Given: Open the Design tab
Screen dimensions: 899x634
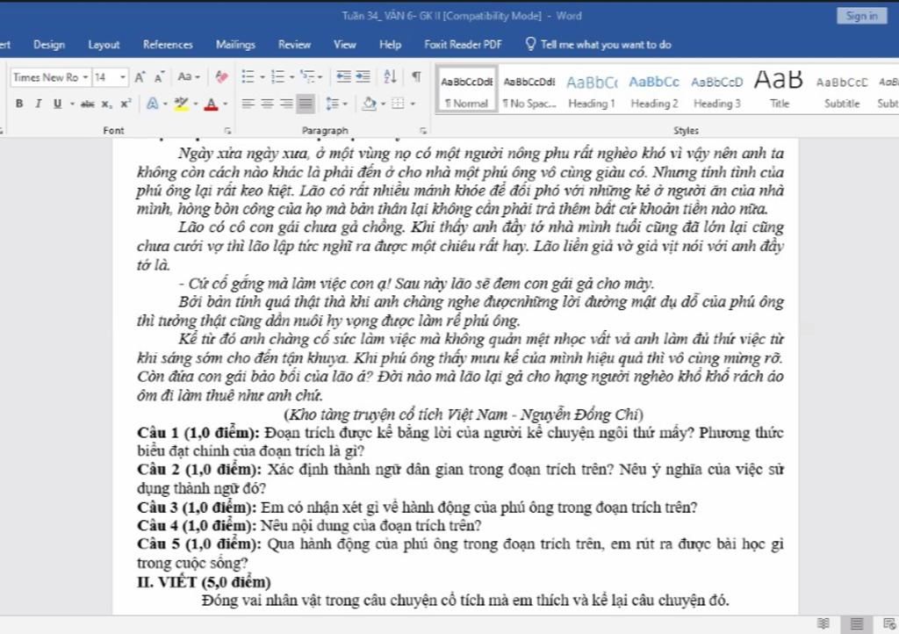Looking at the screenshot, I should coord(49,44).
